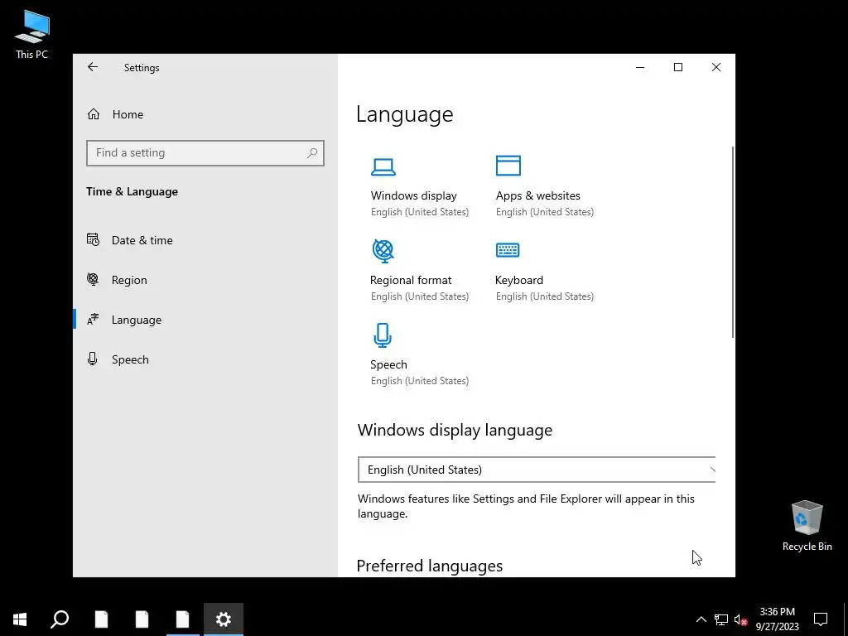Click the Settings gear on the taskbar
The height and width of the screenshot is (636, 848).
point(224,619)
